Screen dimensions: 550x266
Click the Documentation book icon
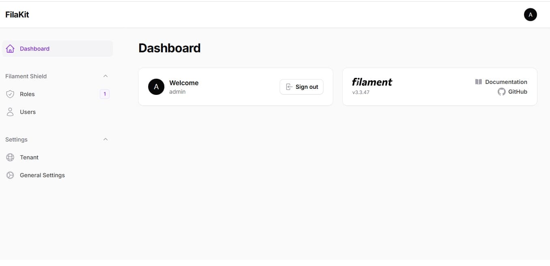(x=478, y=82)
